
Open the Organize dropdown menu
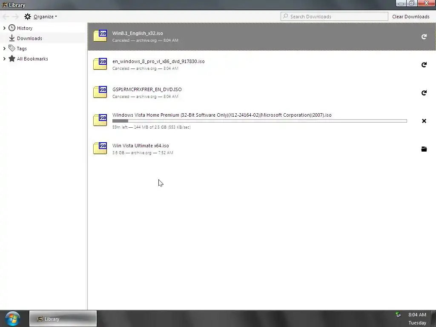pyautogui.click(x=45, y=17)
